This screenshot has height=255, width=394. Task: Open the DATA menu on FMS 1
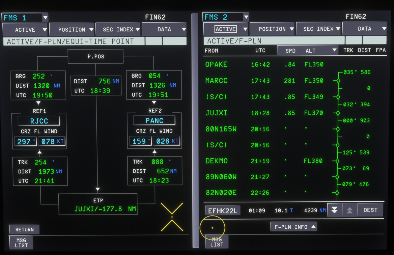[x=164, y=30]
